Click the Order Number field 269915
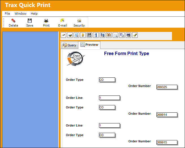The image size is (185, 148). pyautogui.click(x=167, y=142)
